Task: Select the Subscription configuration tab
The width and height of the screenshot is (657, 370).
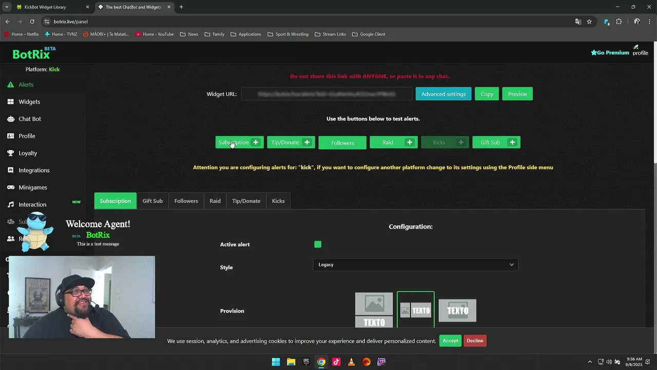Action: [115, 201]
